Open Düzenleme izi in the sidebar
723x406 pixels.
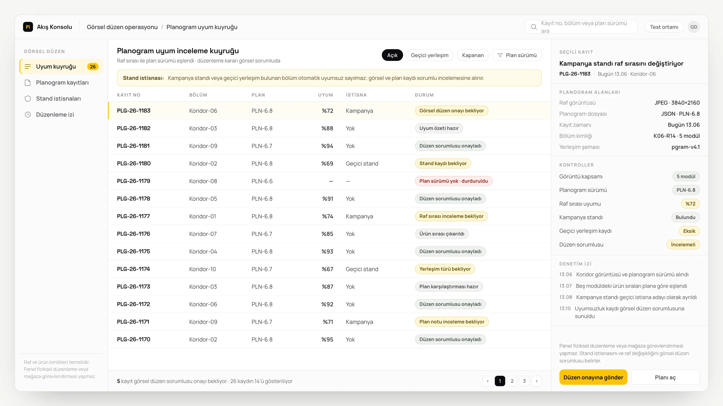point(61,115)
